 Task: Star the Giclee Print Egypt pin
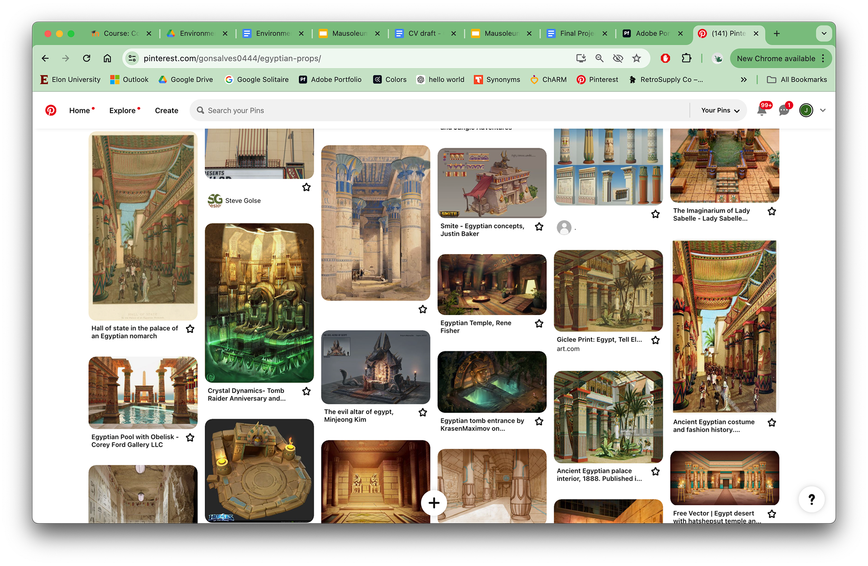click(x=656, y=340)
